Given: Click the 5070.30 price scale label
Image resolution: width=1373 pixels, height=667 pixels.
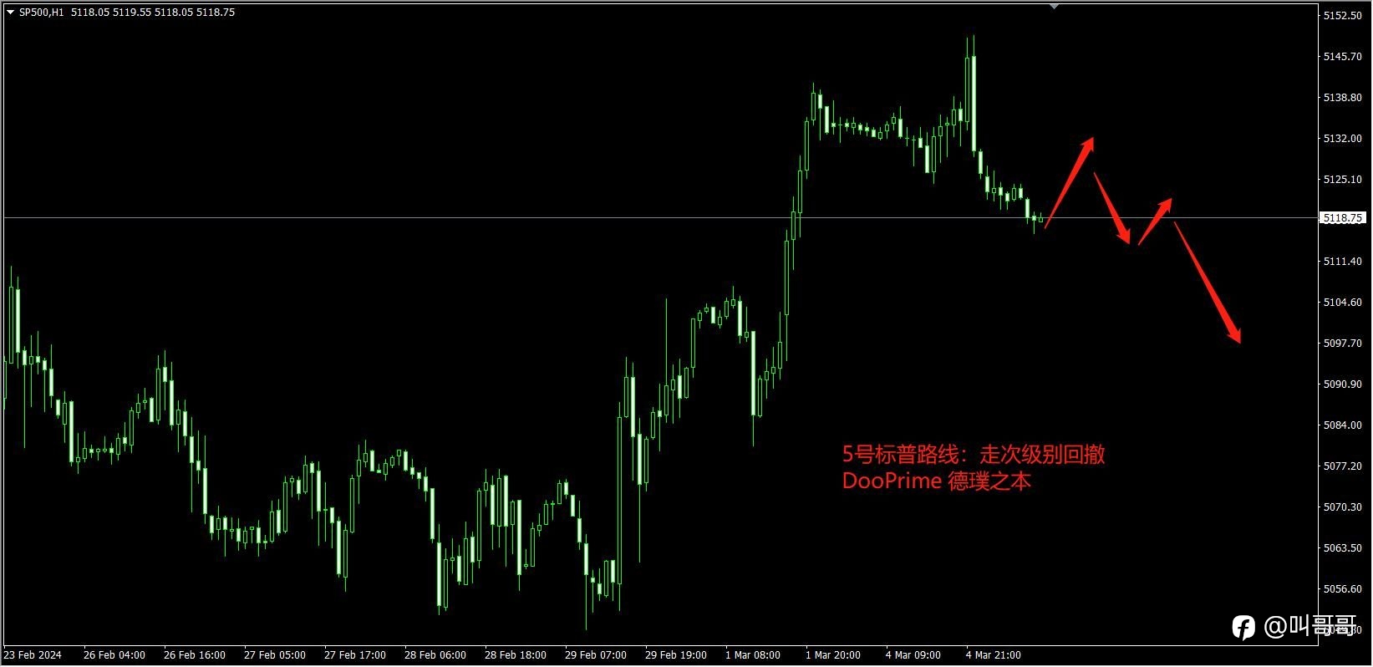Looking at the screenshot, I should (x=1342, y=507).
